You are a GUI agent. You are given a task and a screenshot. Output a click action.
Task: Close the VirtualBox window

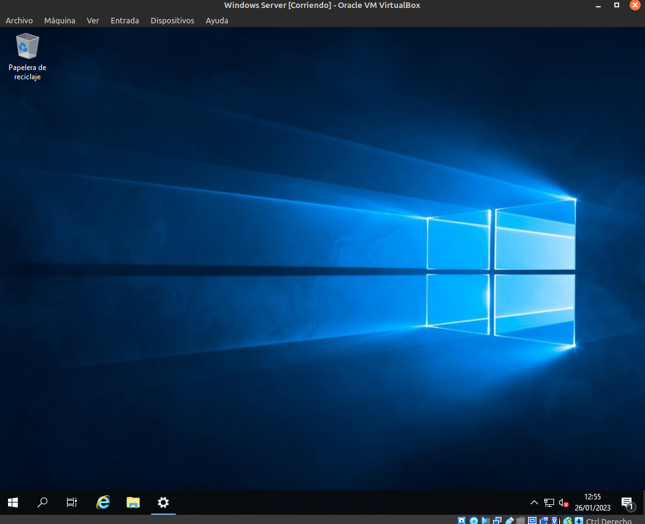click(635, 6)
